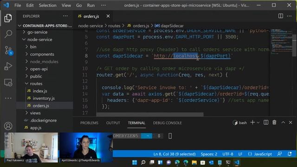Open Run and Debug view
The image size is (297, 167).
8,66
